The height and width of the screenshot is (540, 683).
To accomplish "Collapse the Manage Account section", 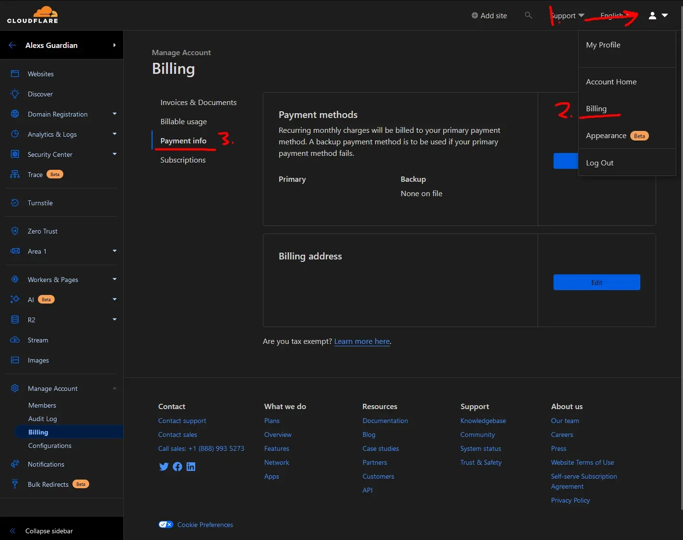I will [x=115, y=388].
